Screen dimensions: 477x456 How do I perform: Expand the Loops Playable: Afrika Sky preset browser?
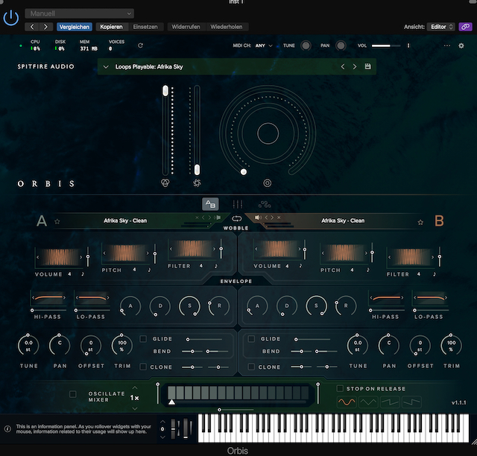tap(107, 67)
